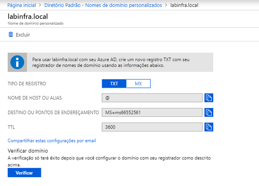Click the trash can Excluir icon
The image size is (259, 186).
pos(11,34)
